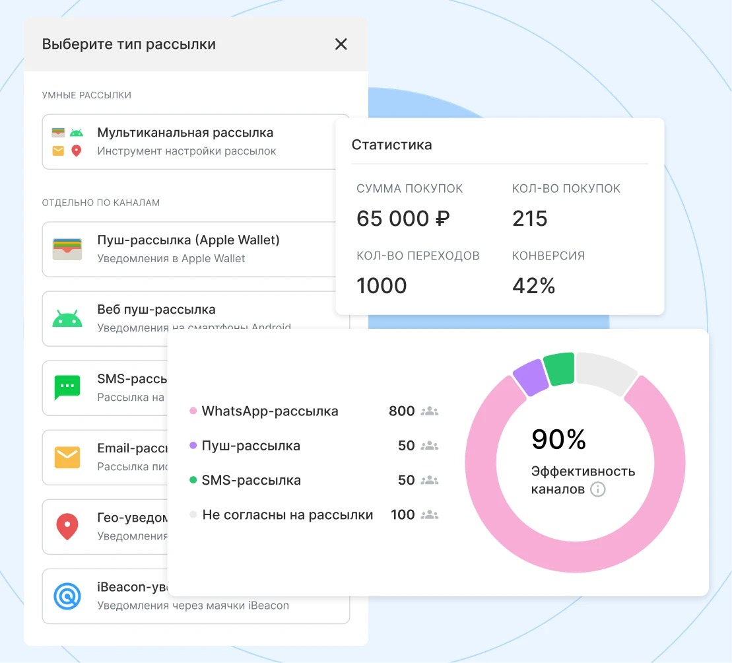Choose the Гео-уведомления card title

[x=132, y=517]
